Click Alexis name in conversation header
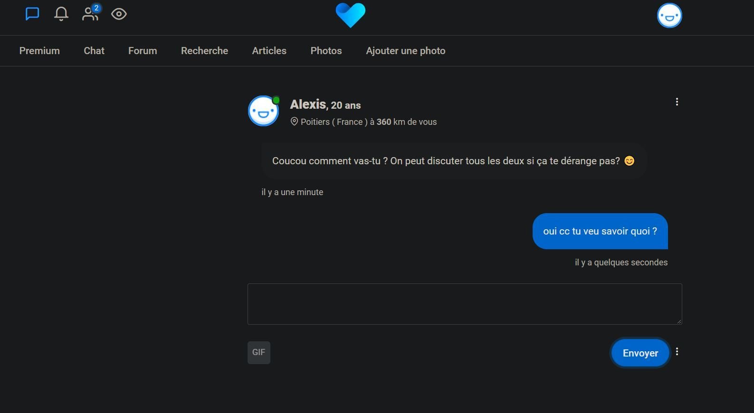Viewport: 754px width, 413px height. 308,104
